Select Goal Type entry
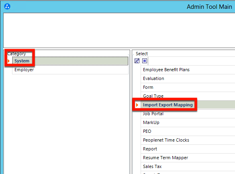 188,96
